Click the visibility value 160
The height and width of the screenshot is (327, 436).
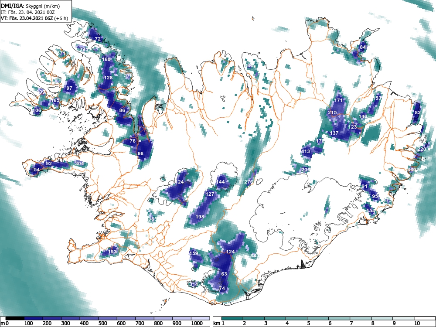[x=106, y=59]
